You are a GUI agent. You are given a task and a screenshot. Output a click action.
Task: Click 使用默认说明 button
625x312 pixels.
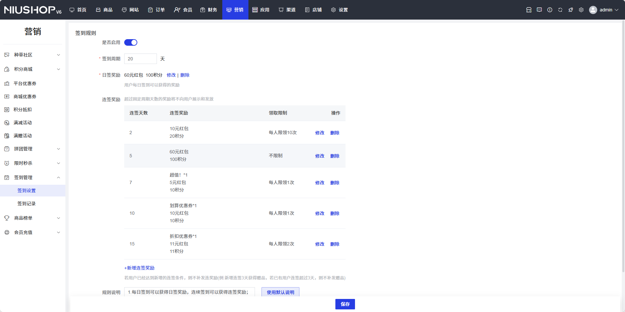[x=280, y=292]
